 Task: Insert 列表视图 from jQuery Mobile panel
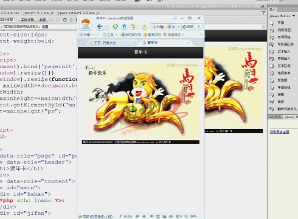[x=284, y=30]
